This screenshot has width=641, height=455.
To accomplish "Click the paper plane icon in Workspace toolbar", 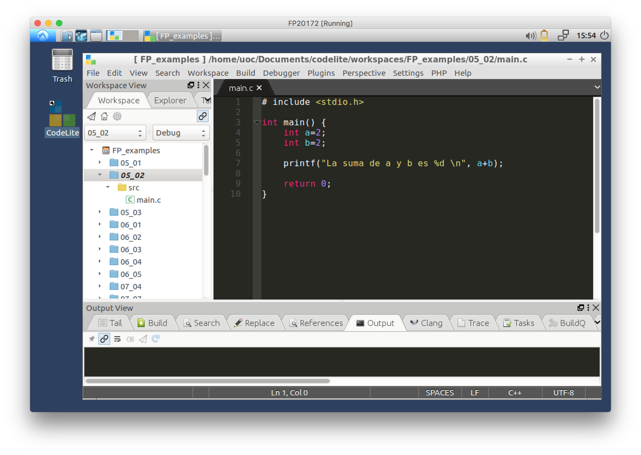I will click(x=91, y=116).
